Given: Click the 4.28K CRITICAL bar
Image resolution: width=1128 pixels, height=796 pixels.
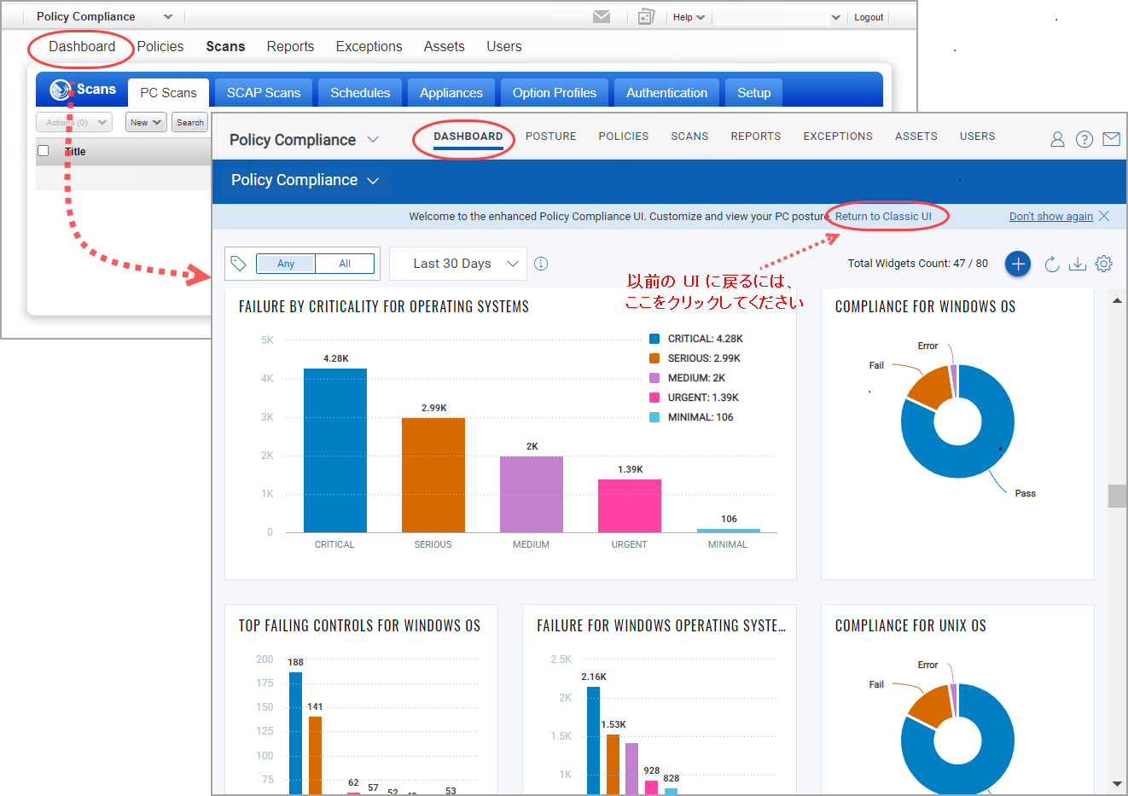Looking at the screenshot, I should 335,450.
